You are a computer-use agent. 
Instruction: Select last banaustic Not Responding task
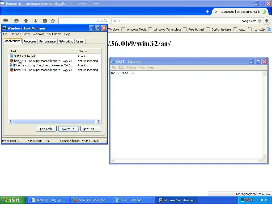point(55,70)
